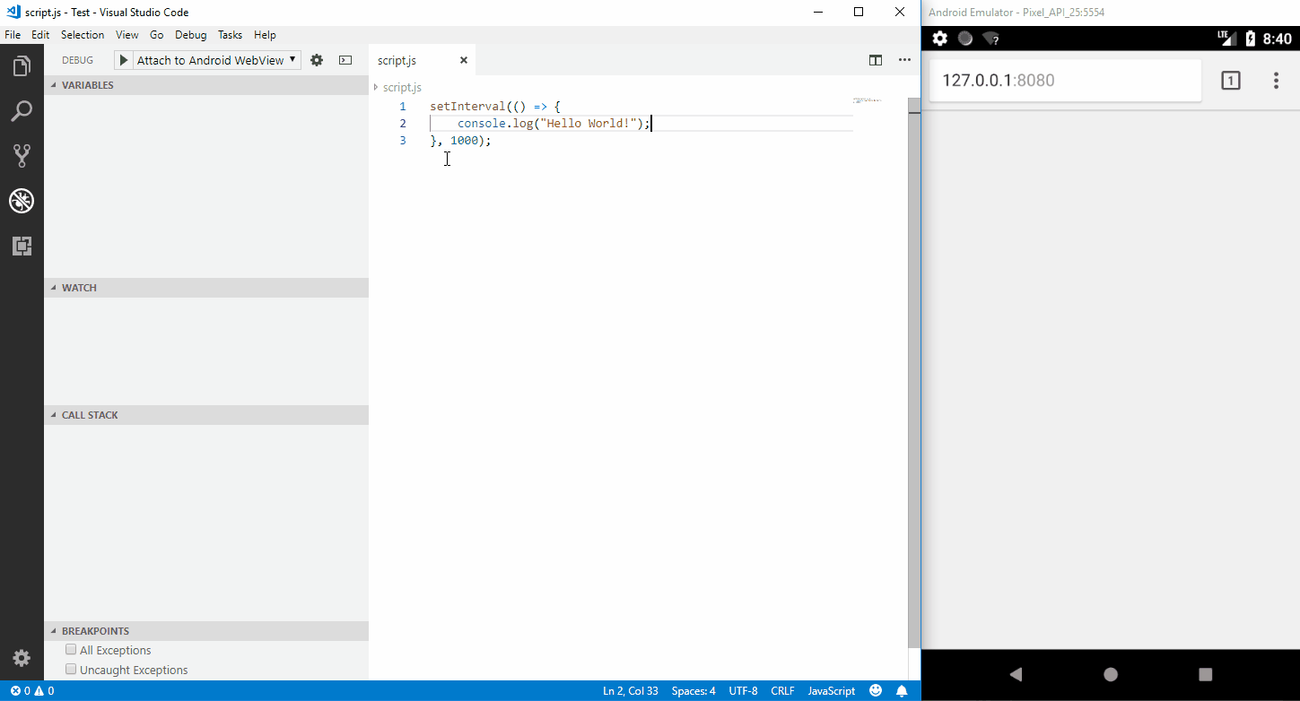This screenshot has width=1300, height=701.
Task: Open the Go menu
Action: [x=157, y=35]
